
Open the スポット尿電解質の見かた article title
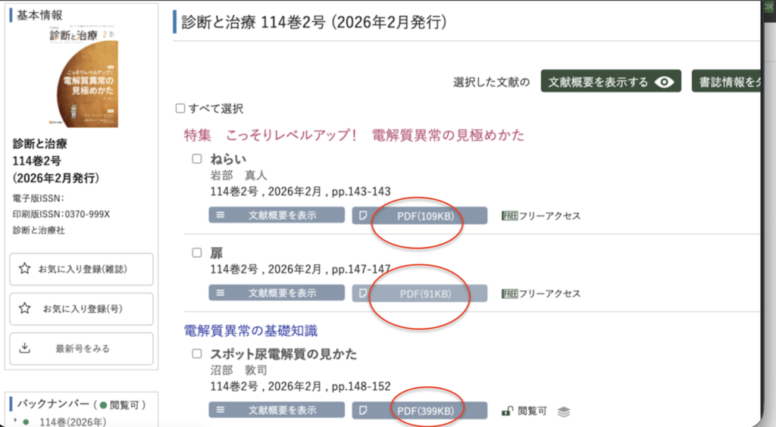click(283, 354)
